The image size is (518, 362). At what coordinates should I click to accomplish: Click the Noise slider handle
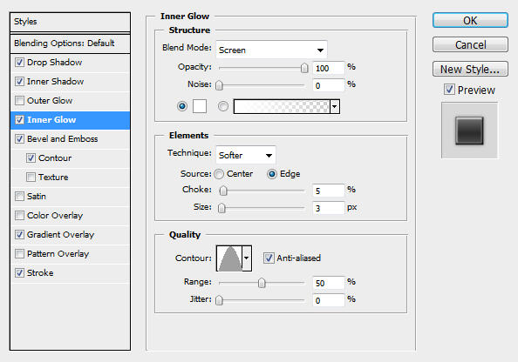click(219, 85)
